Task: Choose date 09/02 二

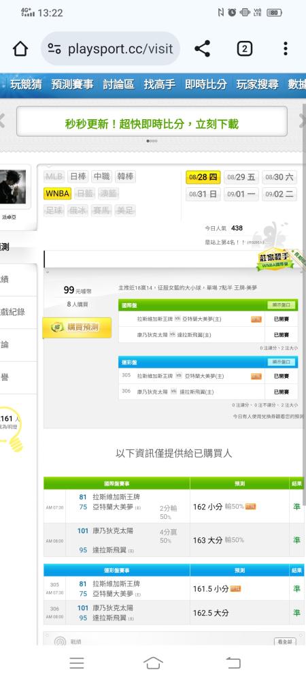Action: [x=279, y=194]
